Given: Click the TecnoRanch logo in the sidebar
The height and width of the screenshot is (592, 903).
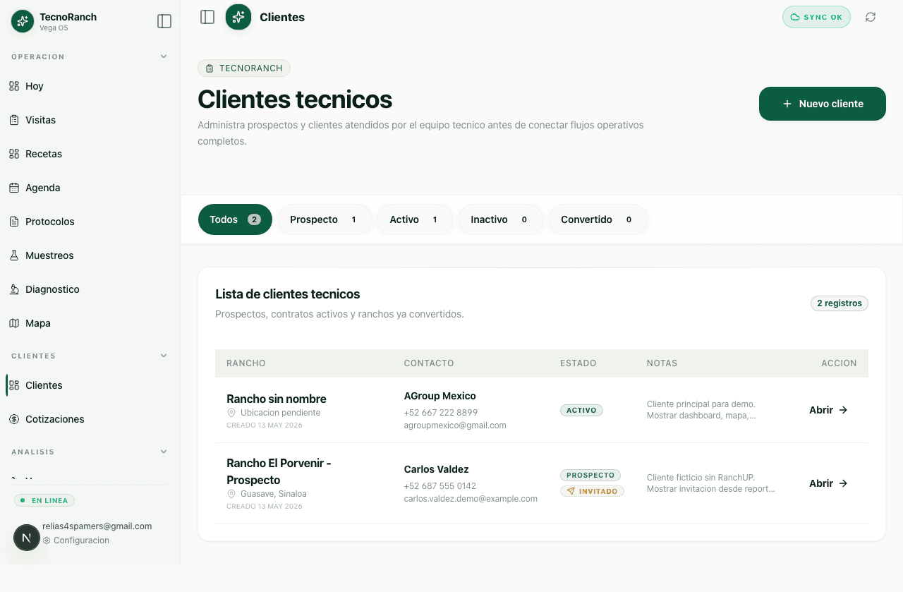Looking at the screenshot, I should click(x=23, y=21).
